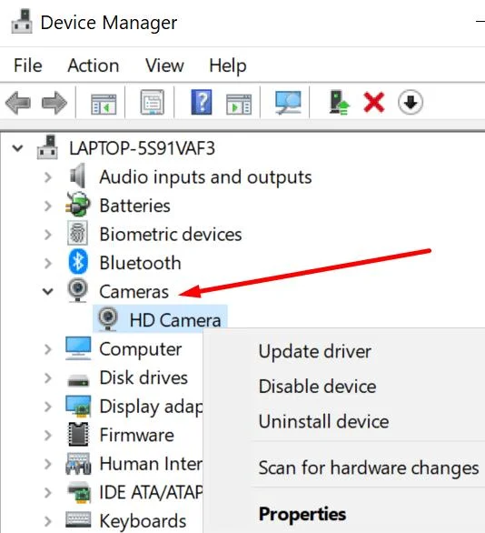The image size is (485, 533).
Task: Collapse the Cameras category
Action: pyautogui.click(x=48, y=291)
